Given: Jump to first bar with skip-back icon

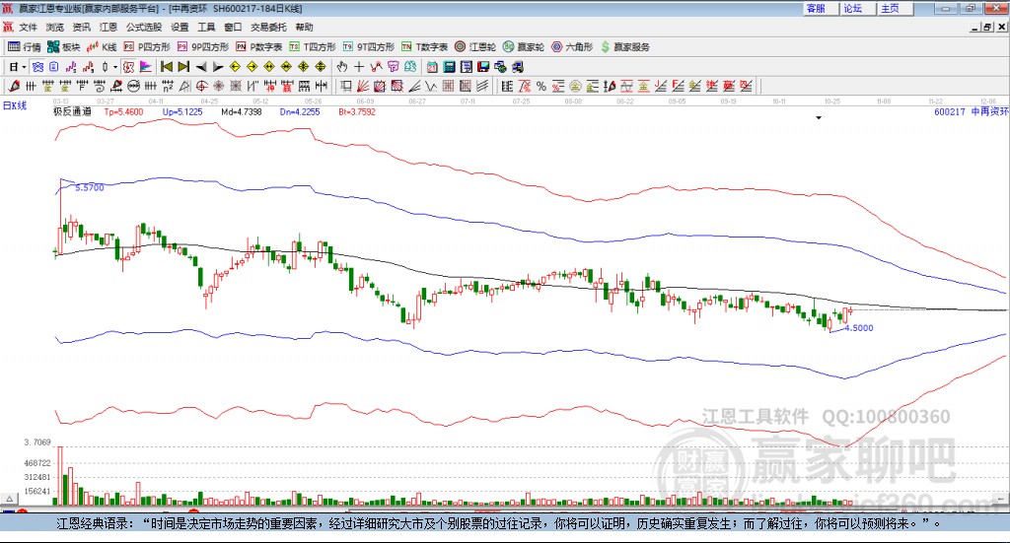Looking at the screenshot, I should pyautogui.click(x=166, y=67).
